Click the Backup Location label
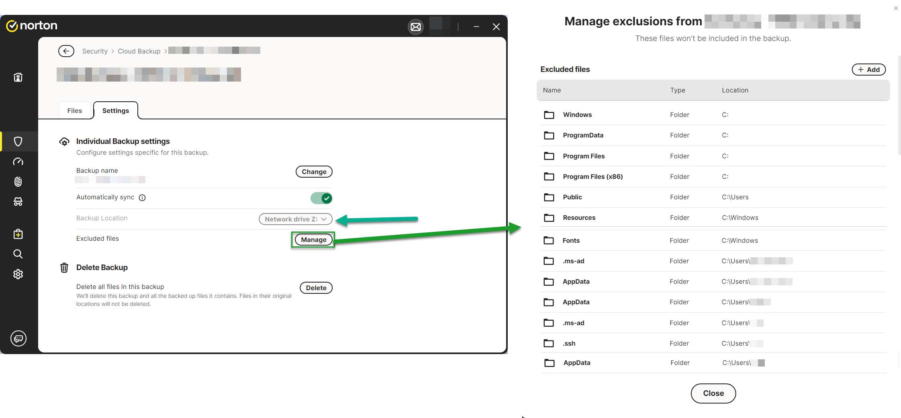This screenshot has height=418, width=901. (x=102, y=218)
